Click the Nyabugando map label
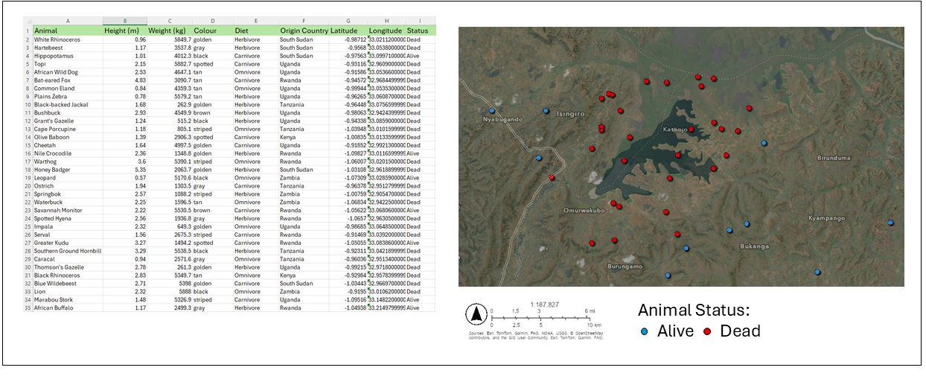This screenshot has width=926, height=382. coord(504,119)
